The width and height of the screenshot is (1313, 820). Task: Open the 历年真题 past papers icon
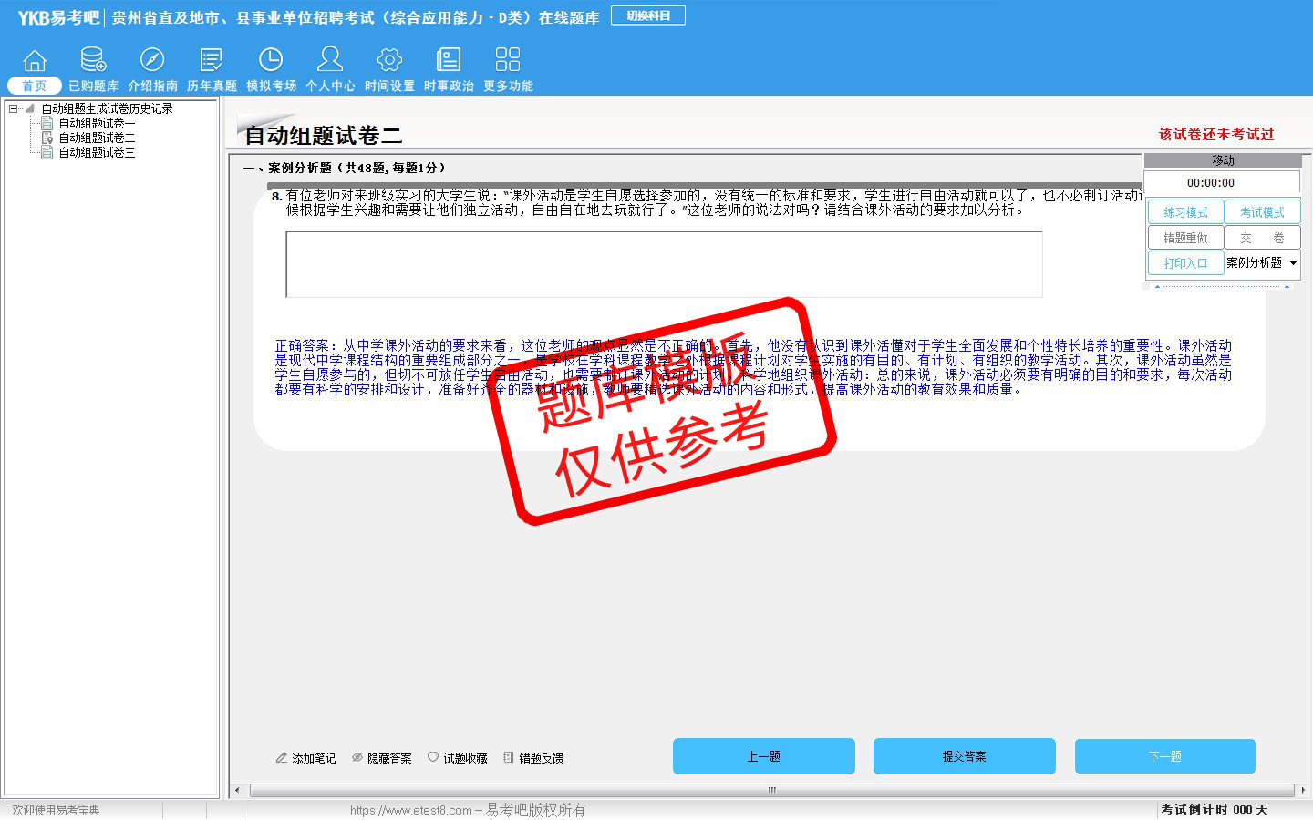pyautogui.click(x=212, y=61)
